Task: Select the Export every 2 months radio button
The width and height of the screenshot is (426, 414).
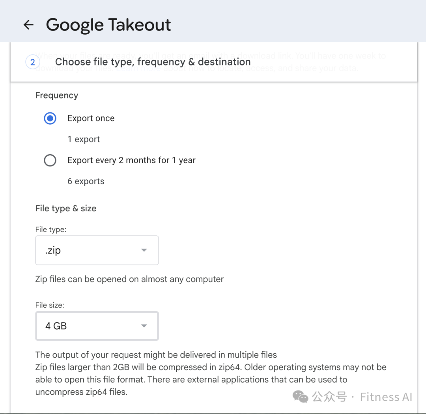Action: click(x=50, y=160)
